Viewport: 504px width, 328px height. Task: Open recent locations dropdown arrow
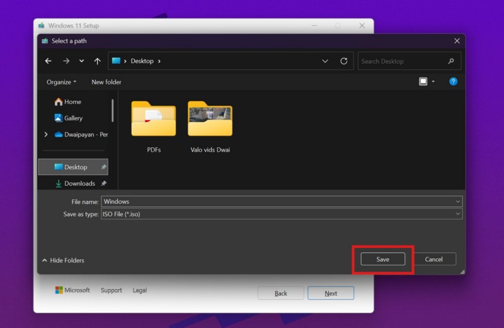coord(81,61)
